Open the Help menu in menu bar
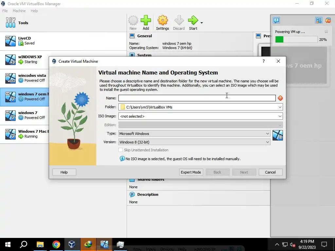This screenshot has width=335, height=251. point(34,11)
